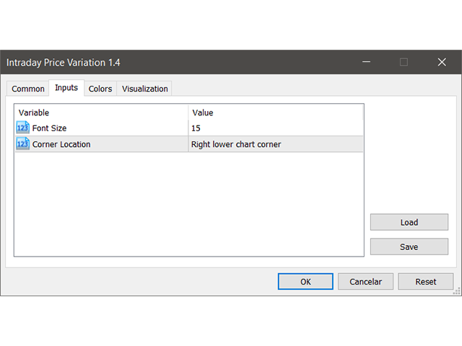462x346 pixels.
Task: Click the Cancelar button
Action: (365, 282)
